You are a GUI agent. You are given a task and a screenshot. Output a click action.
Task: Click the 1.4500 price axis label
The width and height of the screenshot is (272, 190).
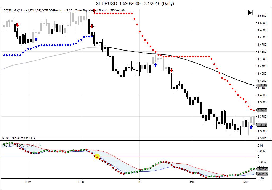(262, 59)
